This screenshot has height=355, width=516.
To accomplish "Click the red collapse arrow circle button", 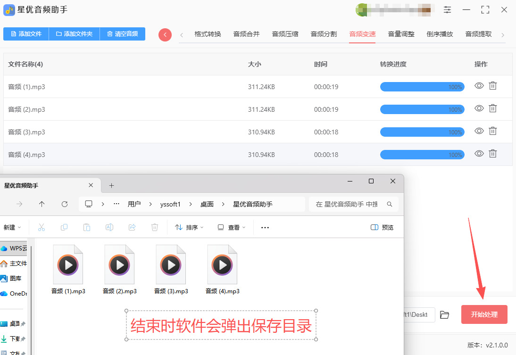I will click(x=165, y=34).
